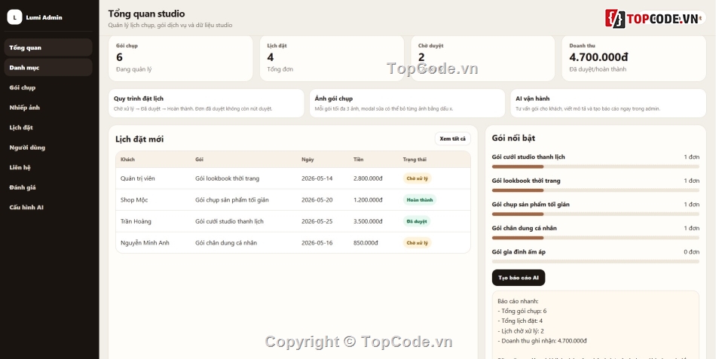This screenshot has width=716, height=359.
Task: Click customer name Shop Mộc
Action: click(134, 199)
